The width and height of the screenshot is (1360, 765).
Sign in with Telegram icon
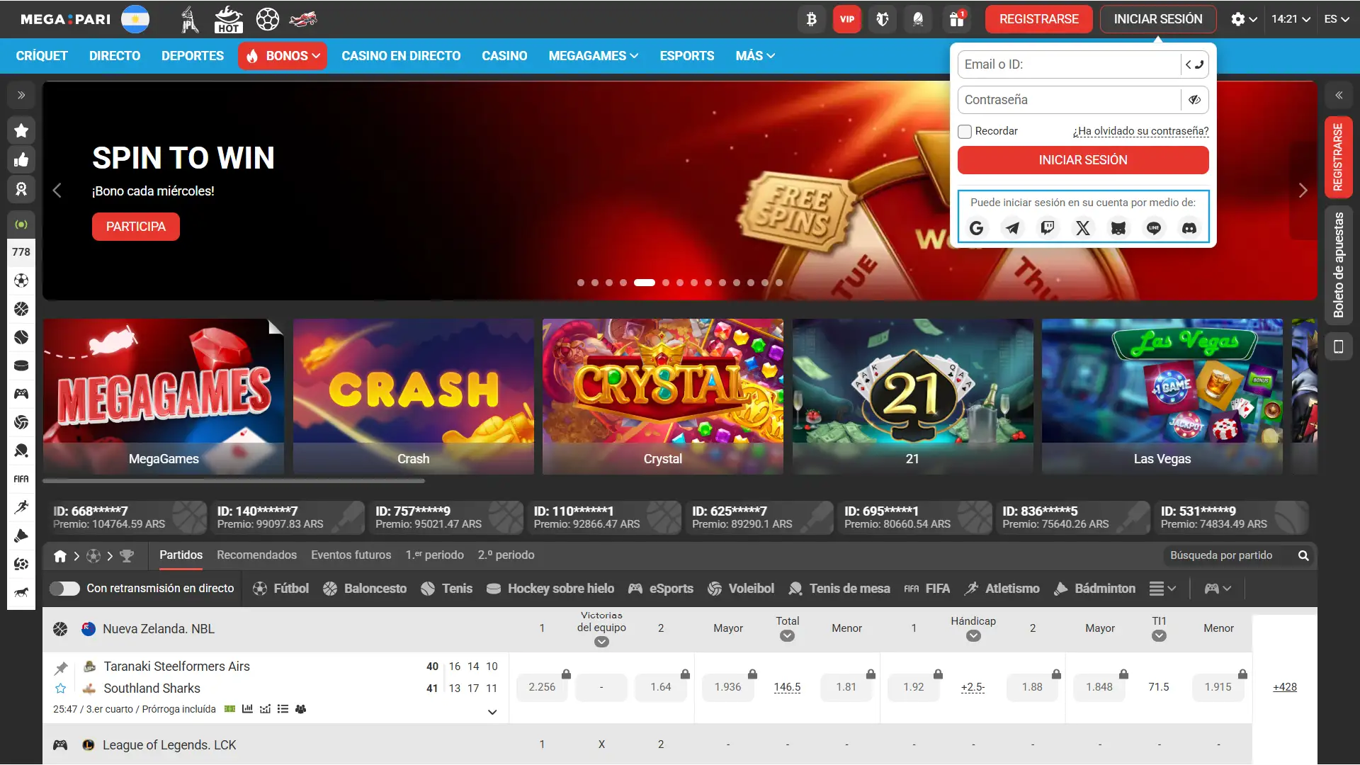(1012, 228)
